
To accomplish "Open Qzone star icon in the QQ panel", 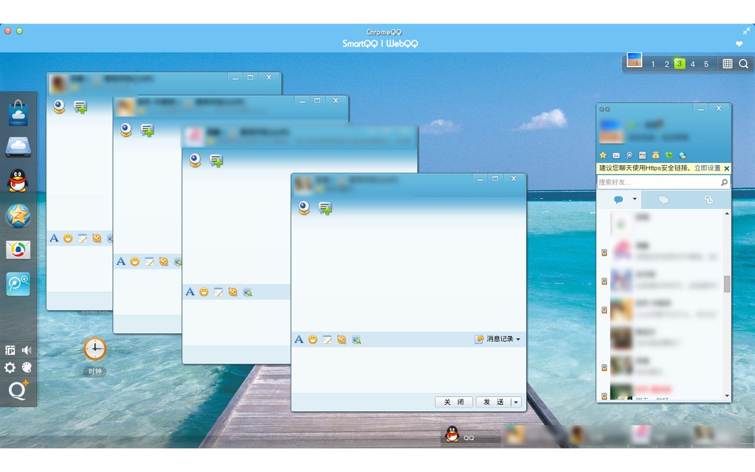I will pyautogui.click(x=603, y=155).
